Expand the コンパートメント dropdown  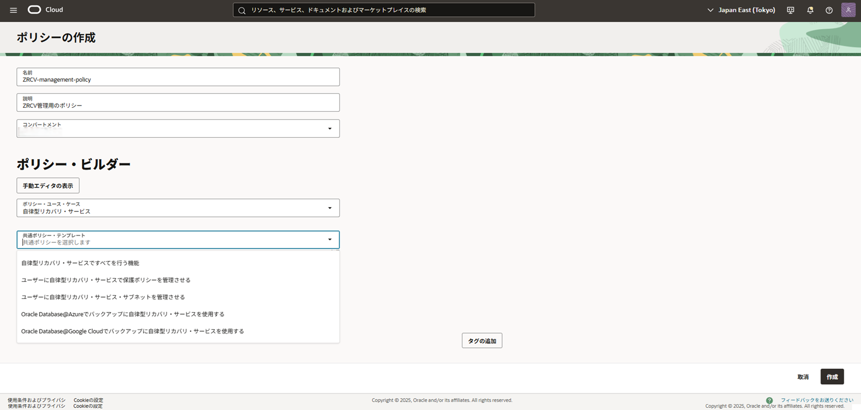point(329,129)
